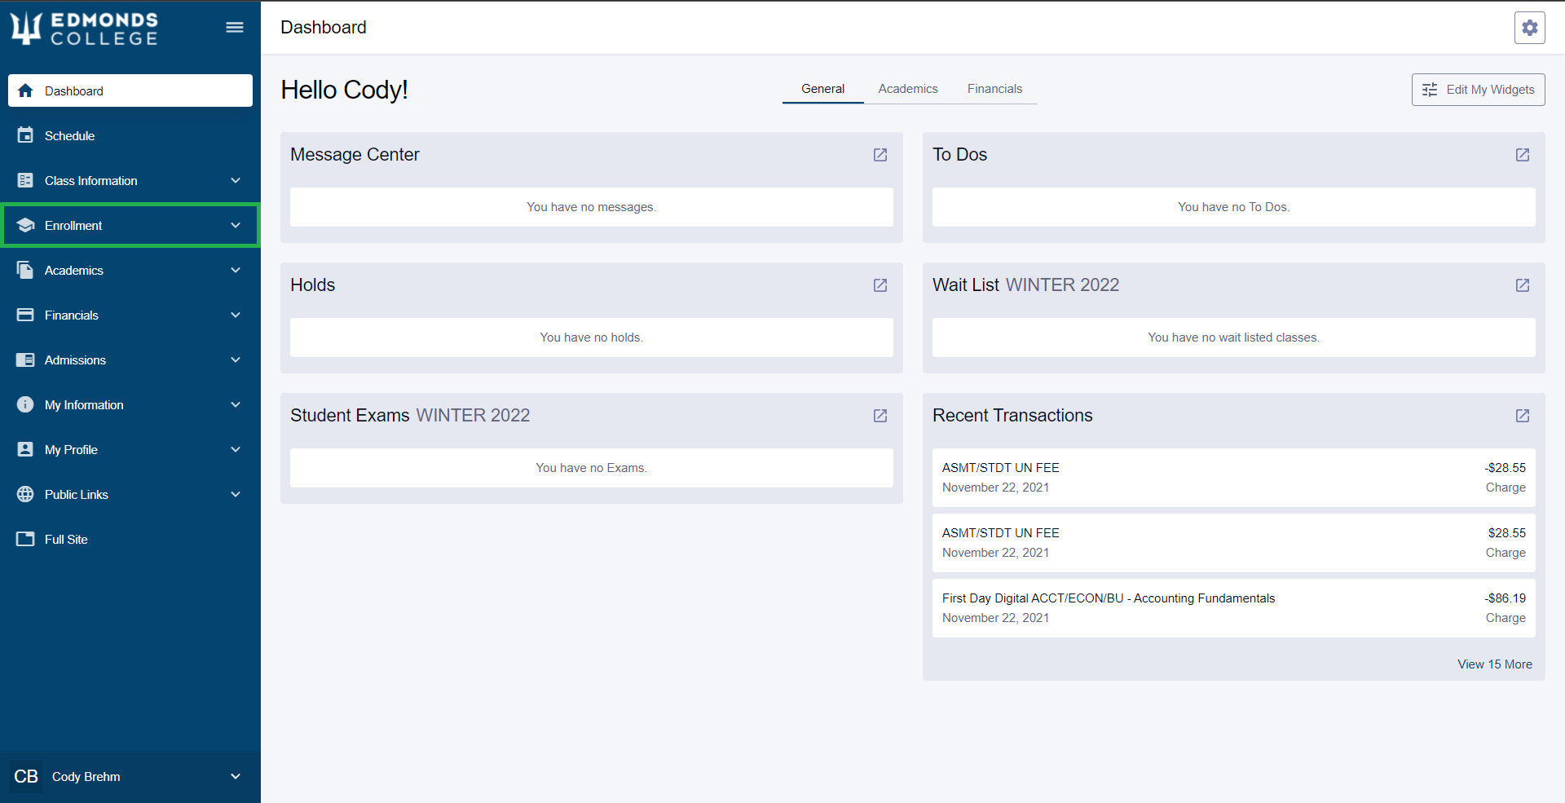
Task: Expand Financials sidebar chevron
Action: coord(236,315)
